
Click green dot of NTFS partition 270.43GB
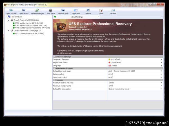14,28
